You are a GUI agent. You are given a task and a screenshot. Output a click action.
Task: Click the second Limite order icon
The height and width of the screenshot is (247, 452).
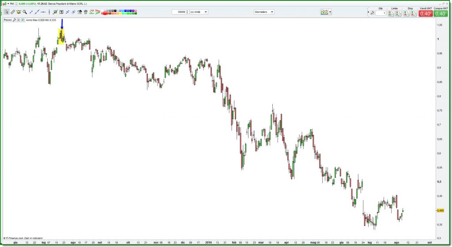(x=399, y=13)
